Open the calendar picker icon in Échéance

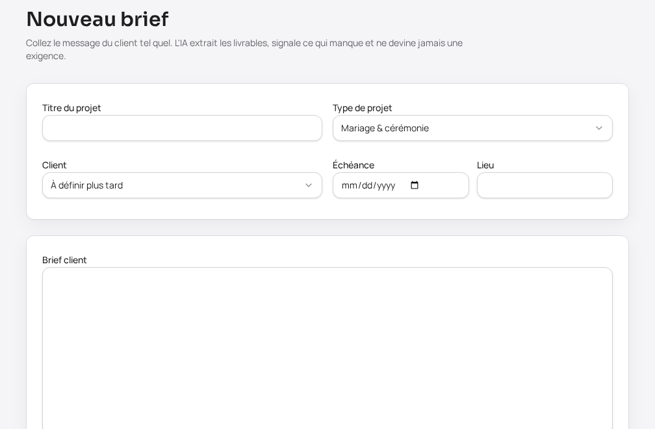(x=415, y=185)
